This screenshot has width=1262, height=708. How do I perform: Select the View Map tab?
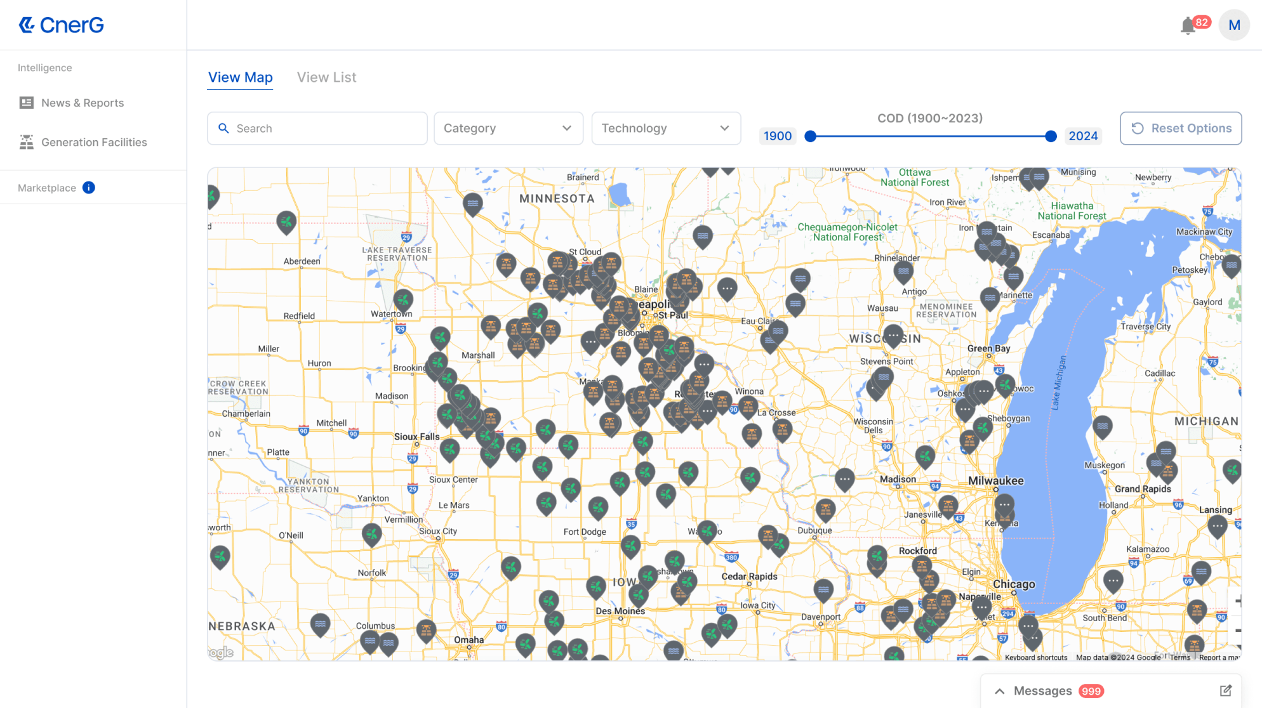click(240, 77)
